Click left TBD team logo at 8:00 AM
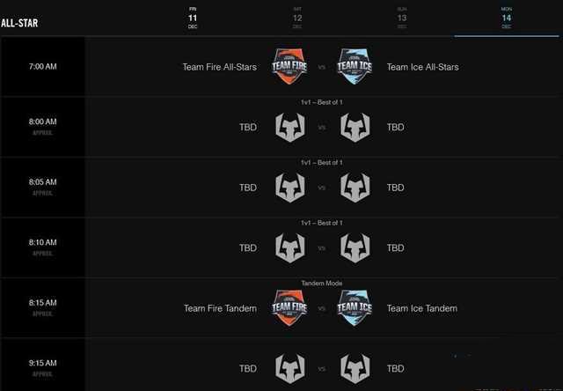The height and width of the screenshot is (391, 563). pos(290,127)
